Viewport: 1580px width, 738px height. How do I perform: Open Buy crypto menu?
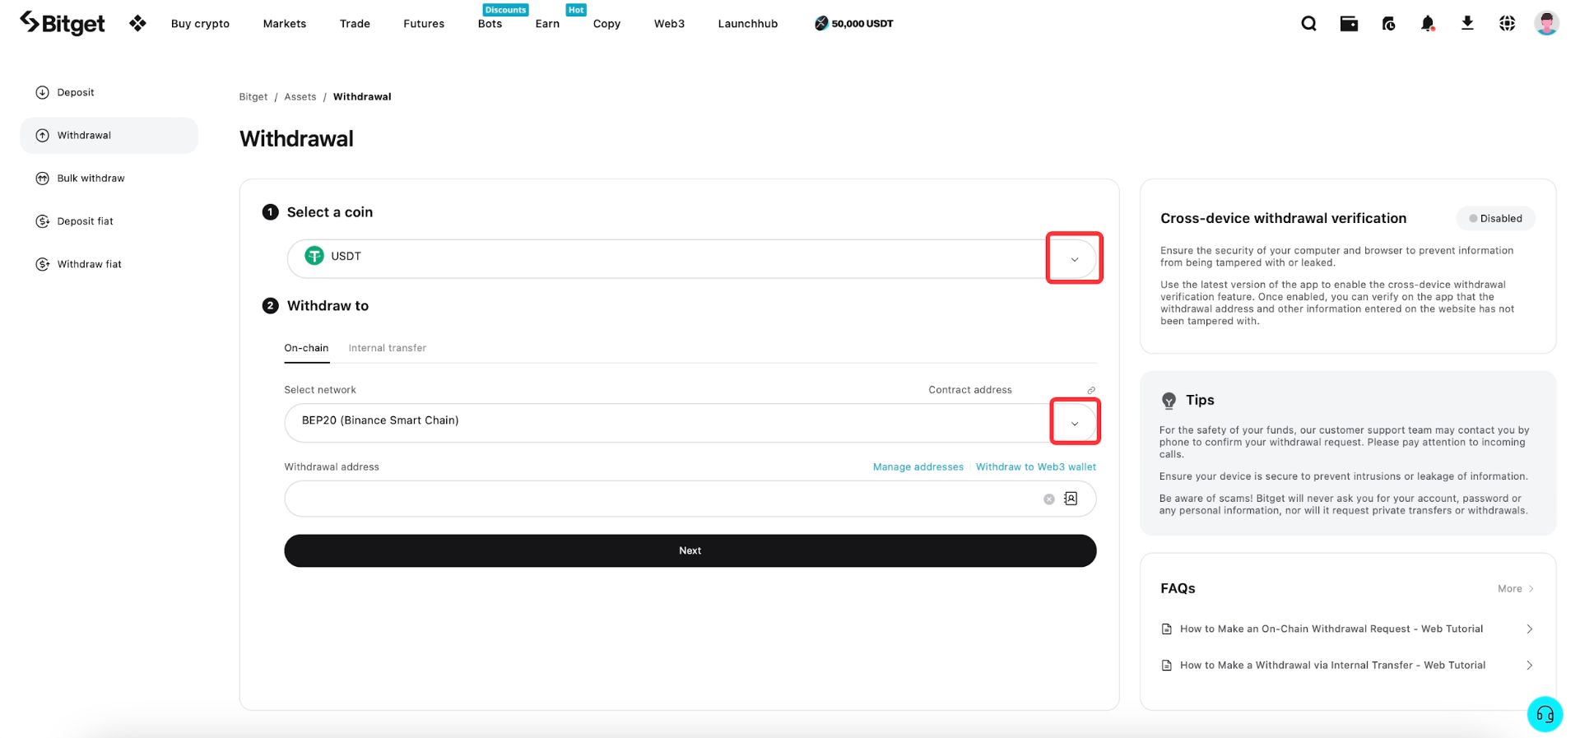point(200,23)
